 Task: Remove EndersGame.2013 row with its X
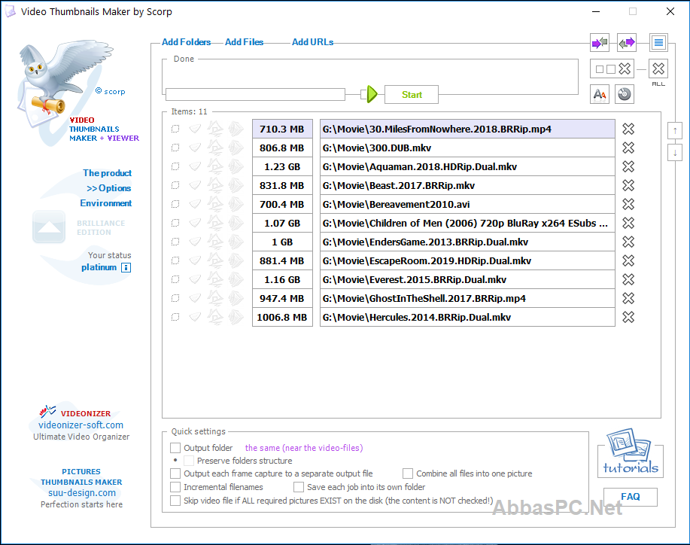(x=628, y=242)
